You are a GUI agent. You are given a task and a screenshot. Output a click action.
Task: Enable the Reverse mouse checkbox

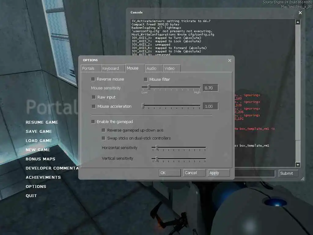tap(93, 79)
